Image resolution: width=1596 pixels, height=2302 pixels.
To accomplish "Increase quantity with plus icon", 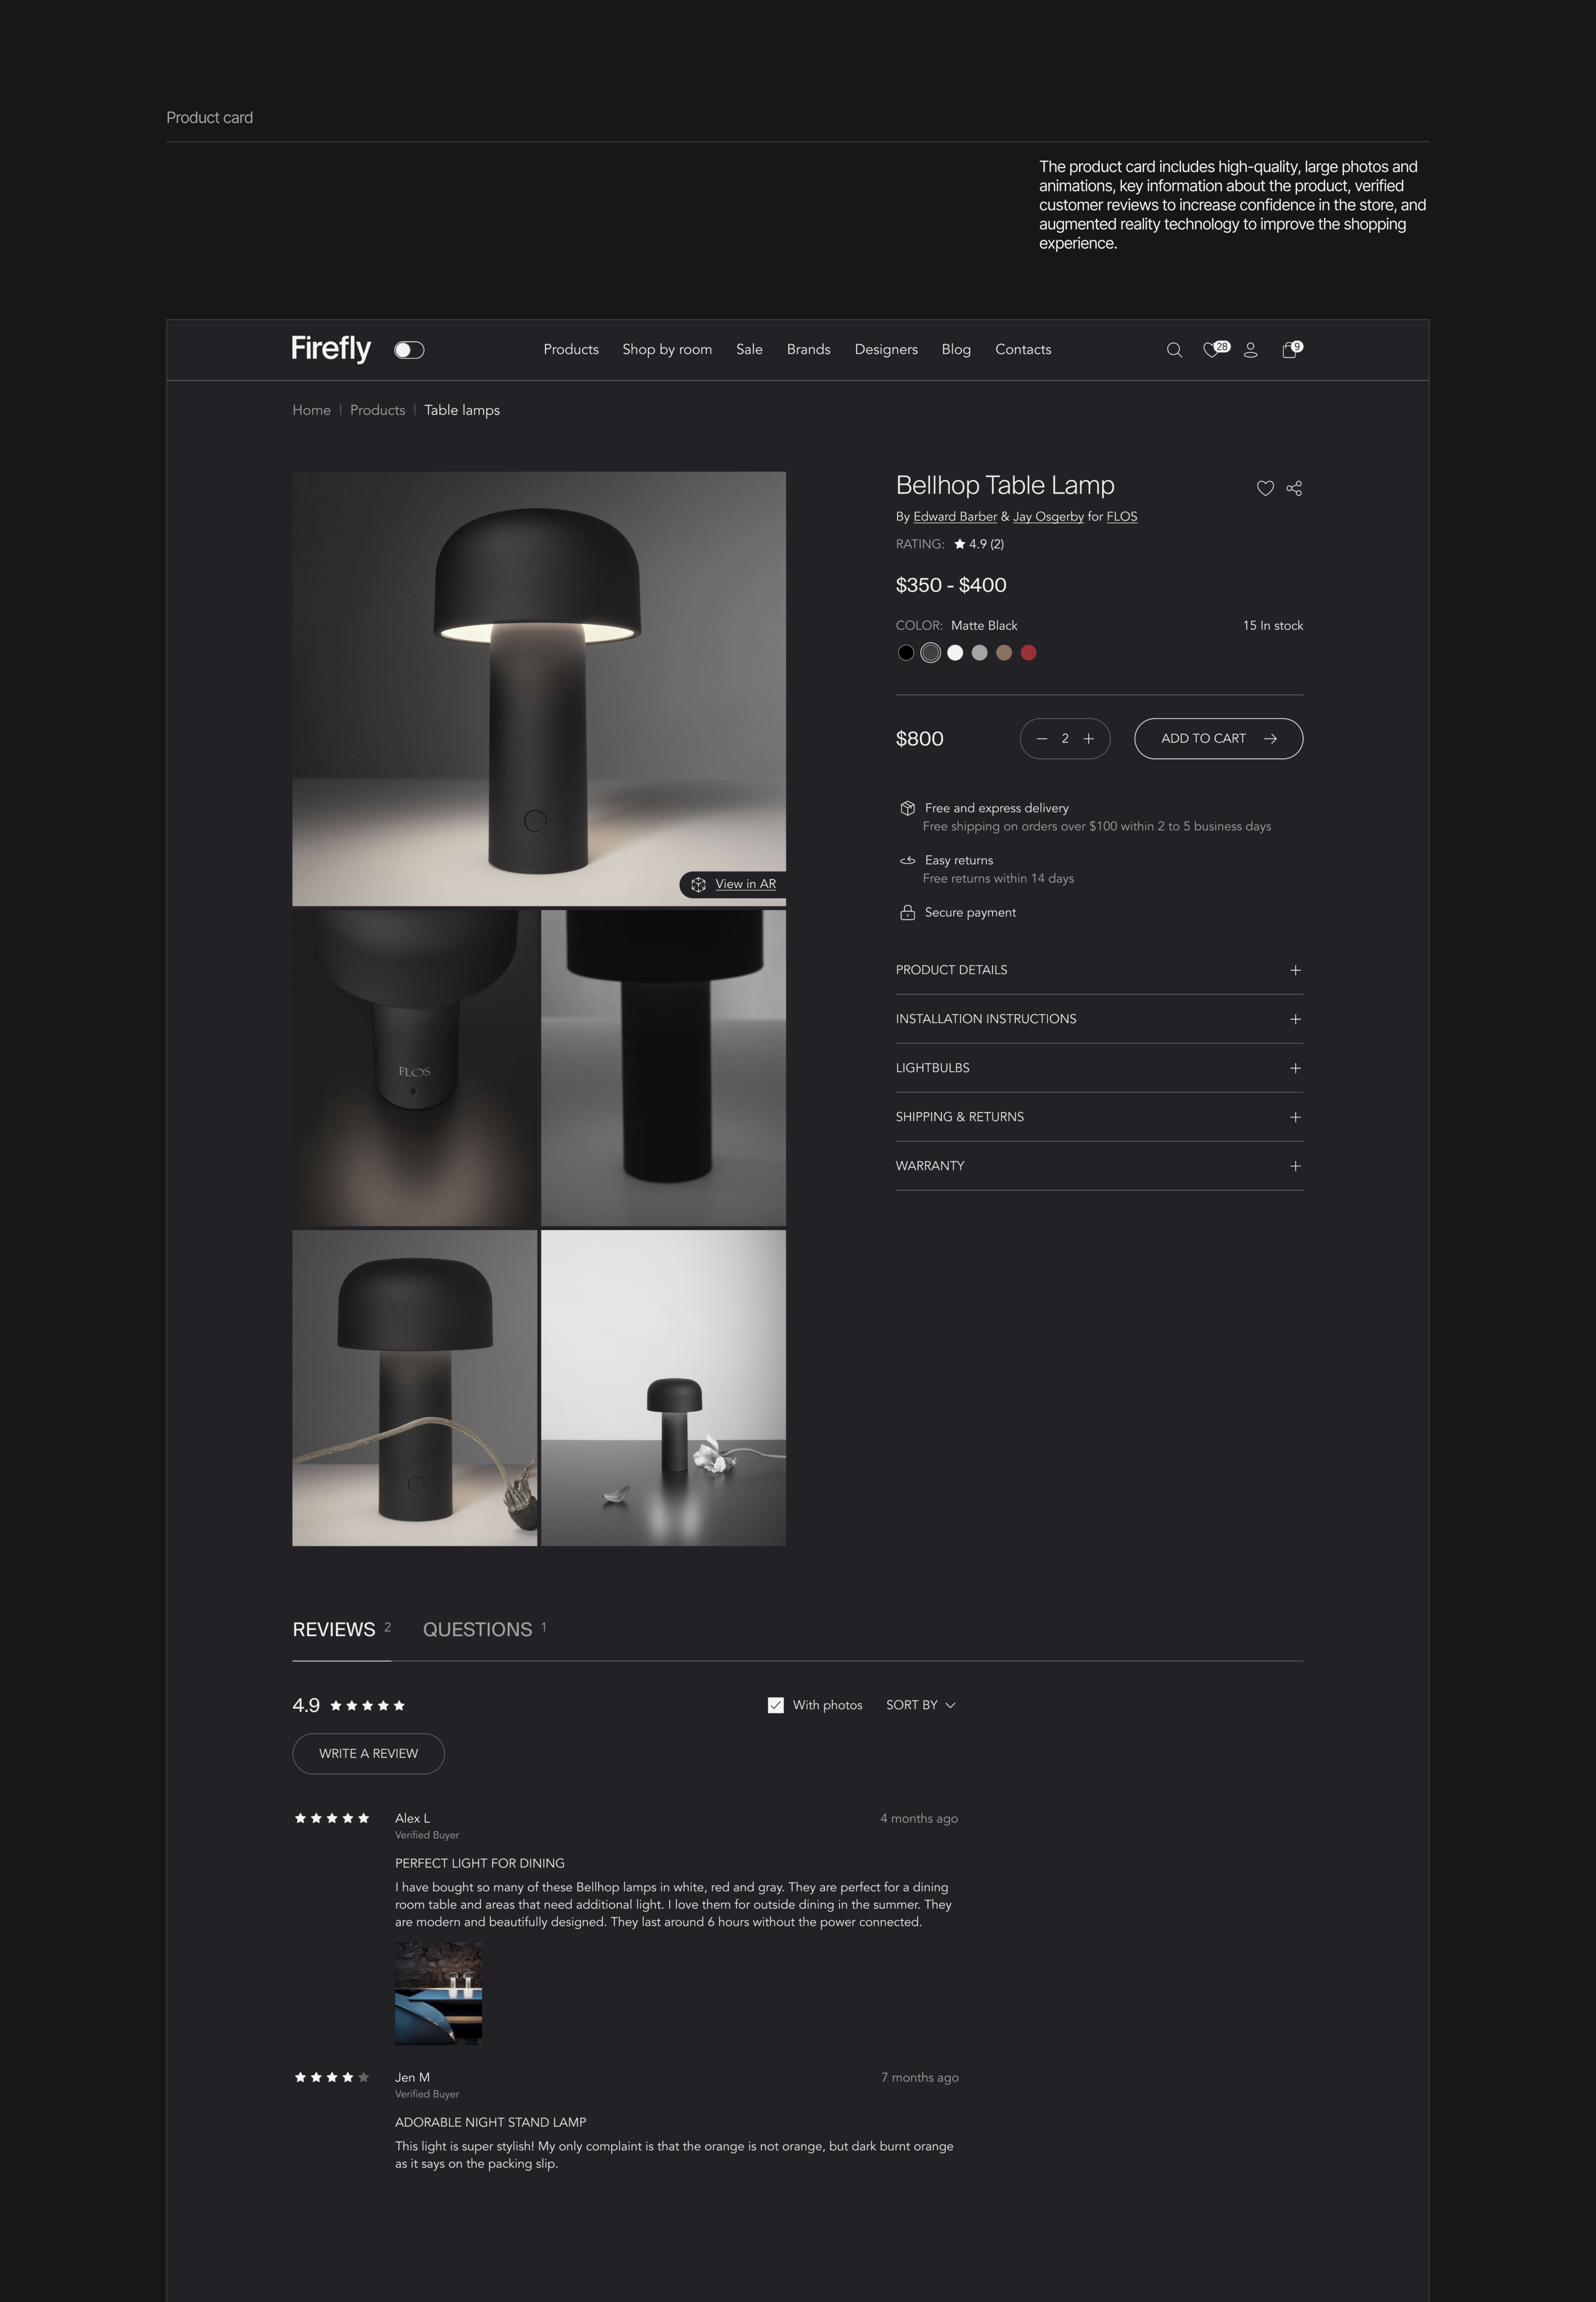I will [1089, 739].
